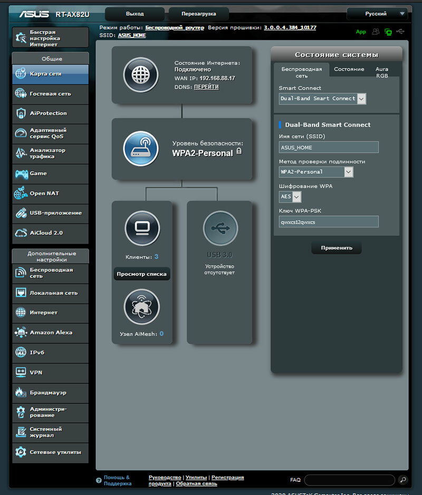
Task: Click the Брандмауэр firewall icon
Action: (x=21, y=392)
